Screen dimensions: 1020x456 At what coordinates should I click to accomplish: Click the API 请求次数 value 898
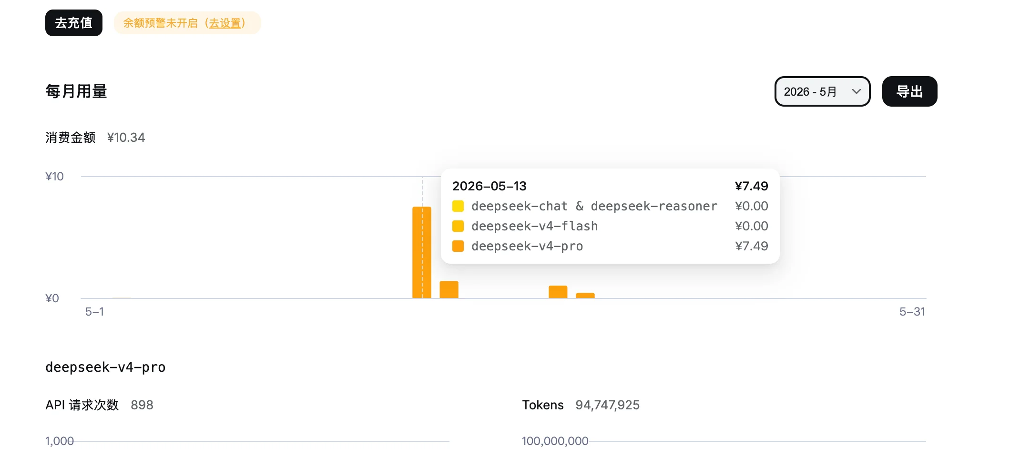[142, 405]
